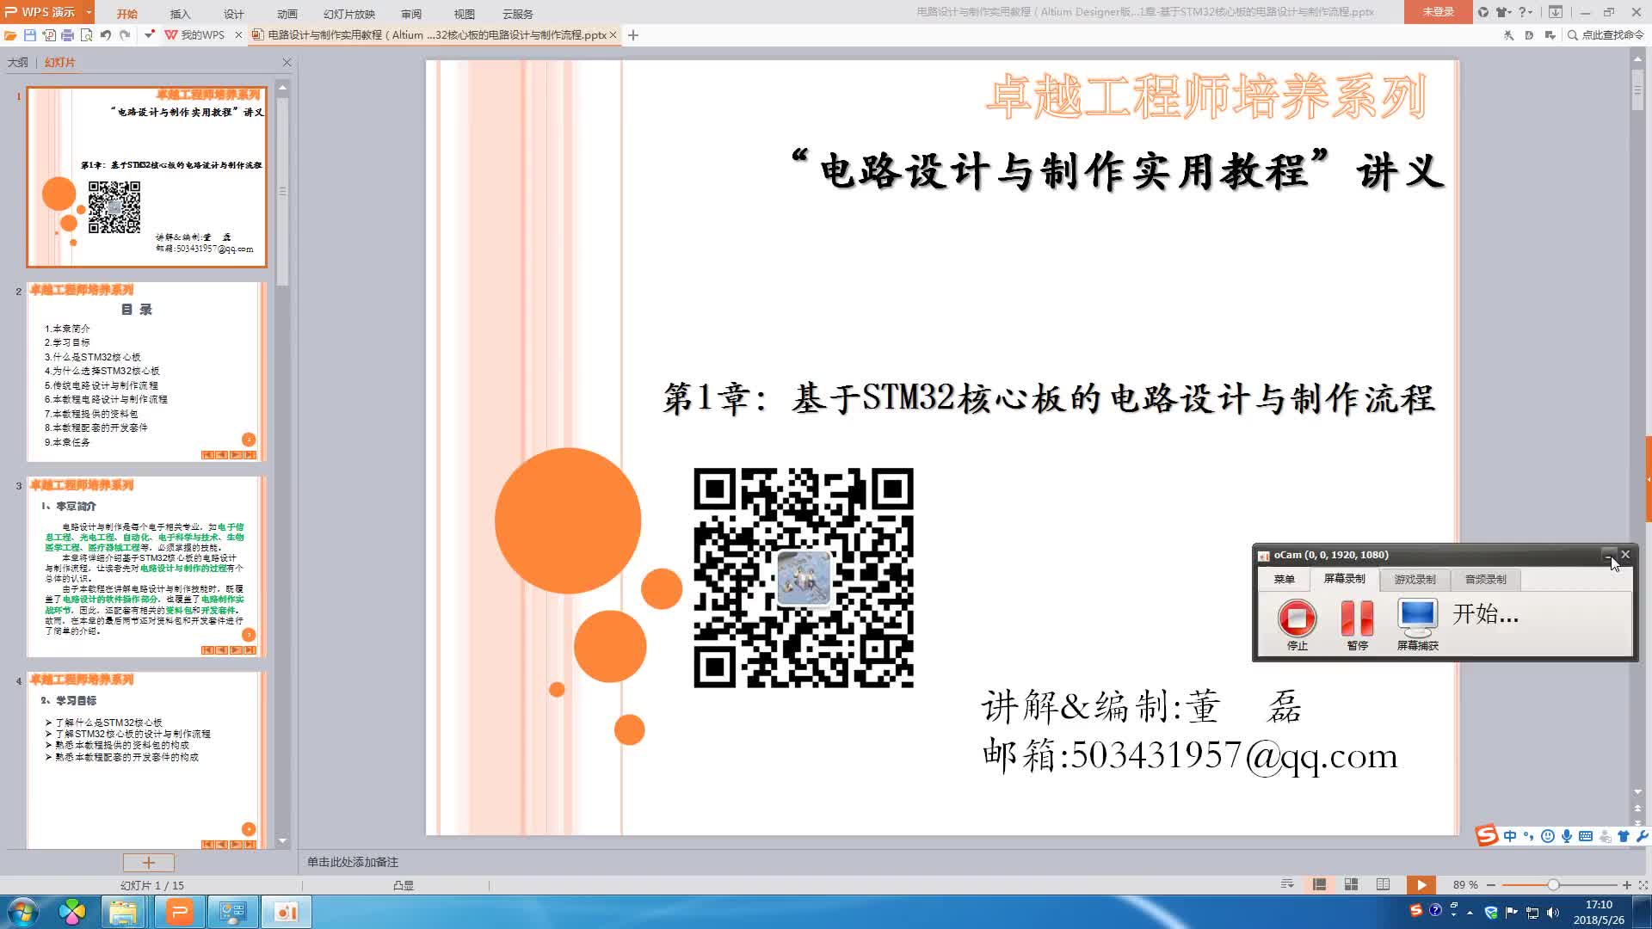Open the quick access toolbar customize dropdown

point(149,35)
